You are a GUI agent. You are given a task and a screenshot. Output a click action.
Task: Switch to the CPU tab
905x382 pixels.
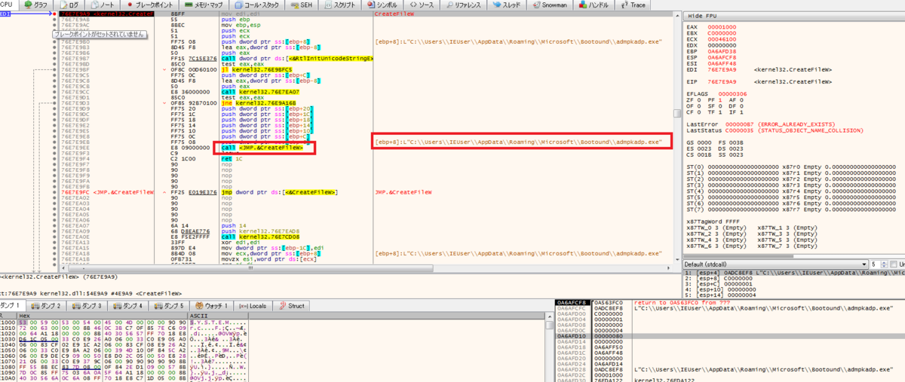[x=8, y=5]
